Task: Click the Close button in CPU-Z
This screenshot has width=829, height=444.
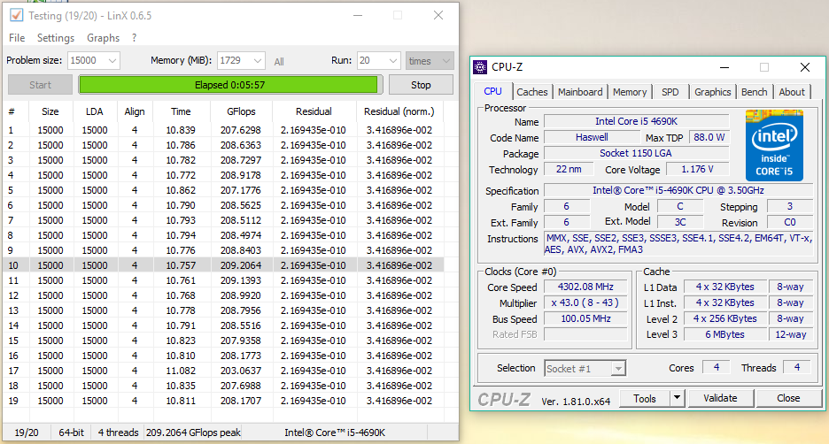Action: [788, 398]
